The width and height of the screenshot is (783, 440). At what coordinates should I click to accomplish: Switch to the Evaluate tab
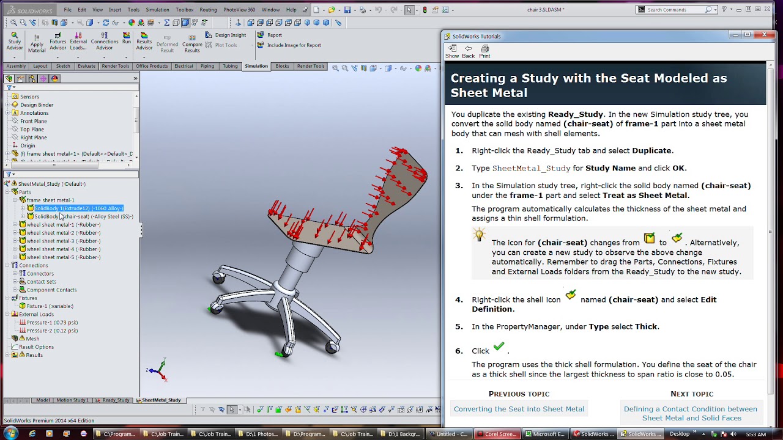click(86, 66)
